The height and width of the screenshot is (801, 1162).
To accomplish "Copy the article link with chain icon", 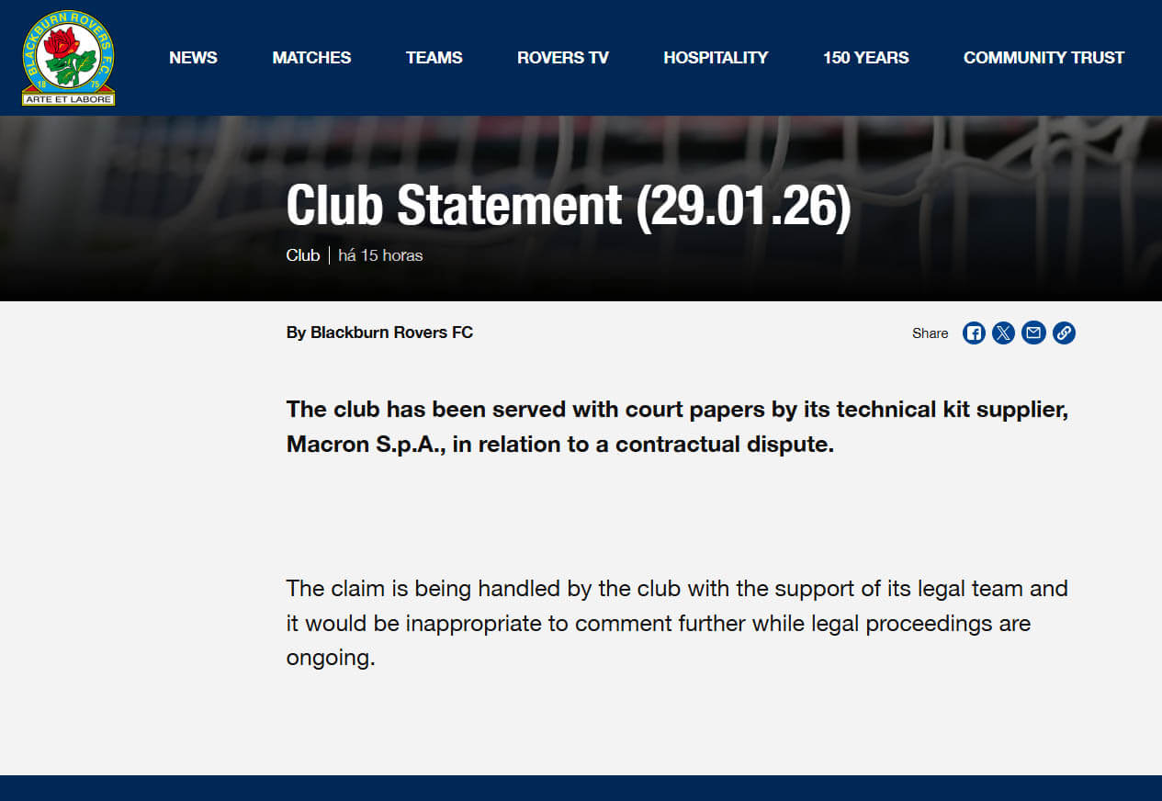I will (x=1064, y=333).
